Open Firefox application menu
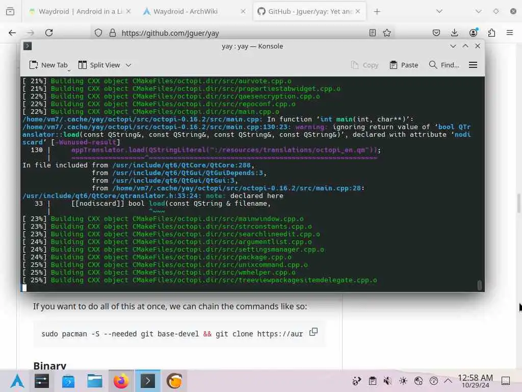This screenshot has height=392, width=522. pyautogui.click(x=510, y=33)
